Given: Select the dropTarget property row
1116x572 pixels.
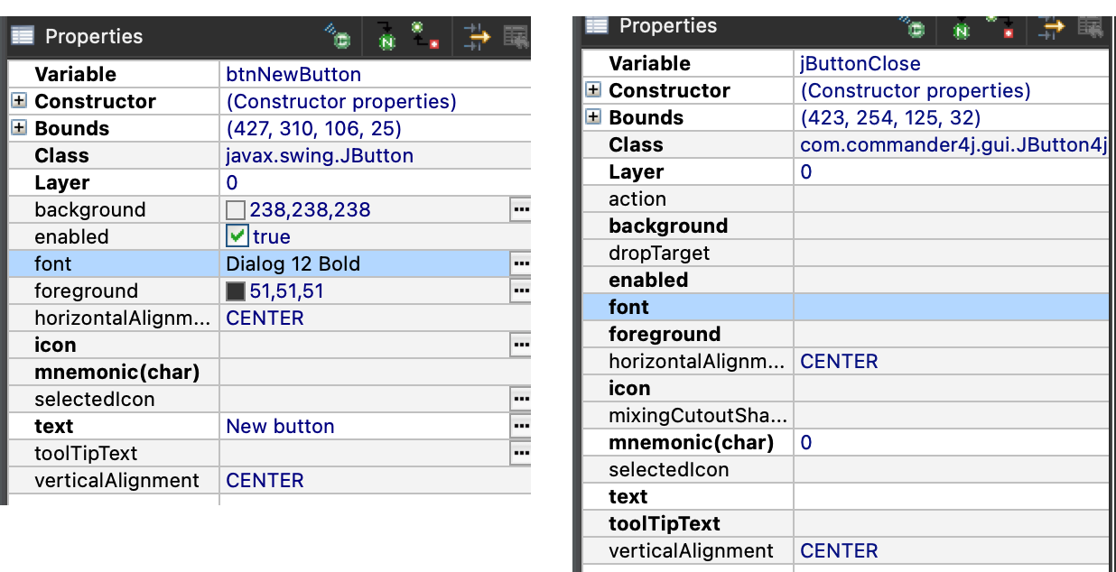Looking at the screenshot, I should click(845, 253).
